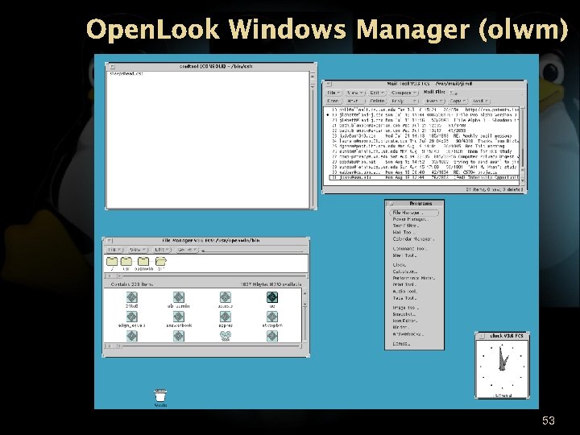Screen dimensions: 580x435
Task: Choose Performance Meter... in the Programs menu
Action: tap(413, 278)
